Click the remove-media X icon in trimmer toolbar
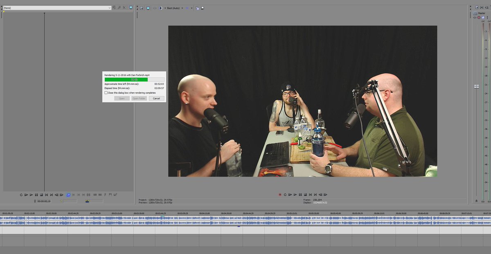The height and width of the screenshot is (254, 491). pos(124,7)
